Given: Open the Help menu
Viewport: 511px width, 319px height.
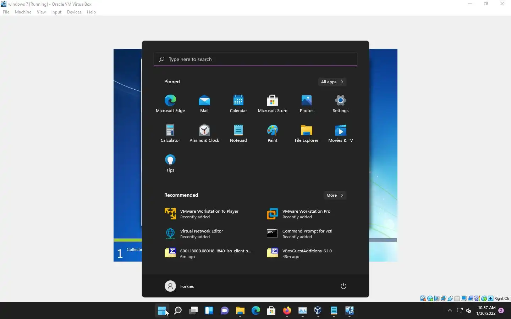Looking at the screenshot, I should click(x=91, y=12).
